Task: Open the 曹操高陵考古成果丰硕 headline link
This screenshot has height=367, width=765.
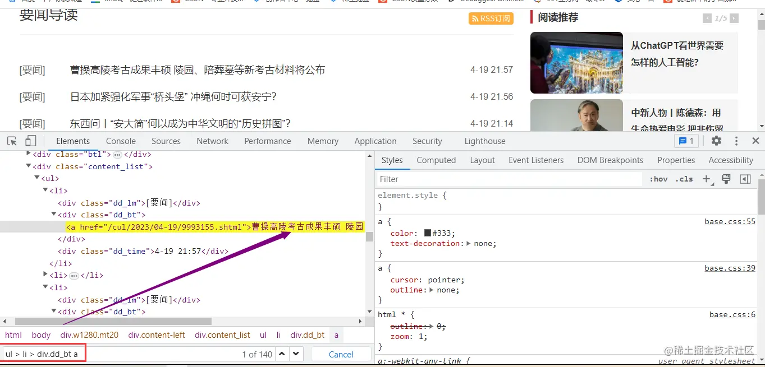Action: pyautogui.click(x=198, y=70)
